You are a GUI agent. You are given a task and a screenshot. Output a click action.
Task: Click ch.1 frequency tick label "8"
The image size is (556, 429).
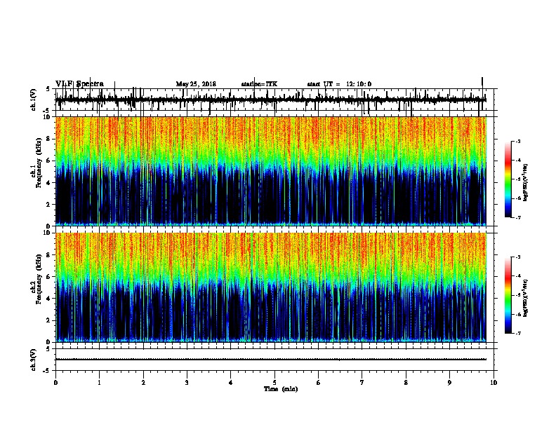48,139
